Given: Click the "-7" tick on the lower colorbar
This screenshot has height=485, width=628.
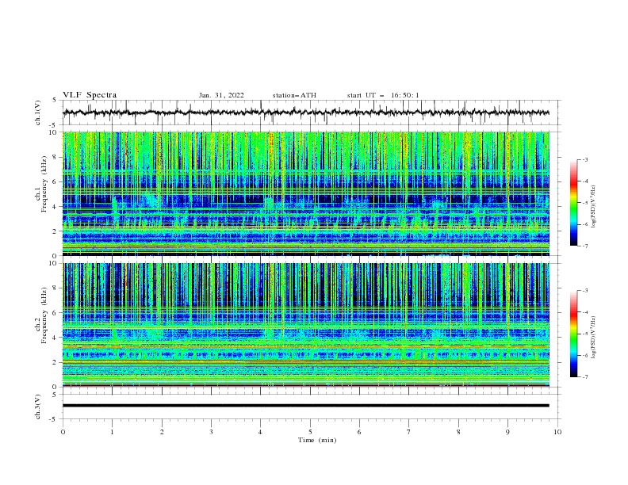Looking at the screenshot, I should (584, 377).
